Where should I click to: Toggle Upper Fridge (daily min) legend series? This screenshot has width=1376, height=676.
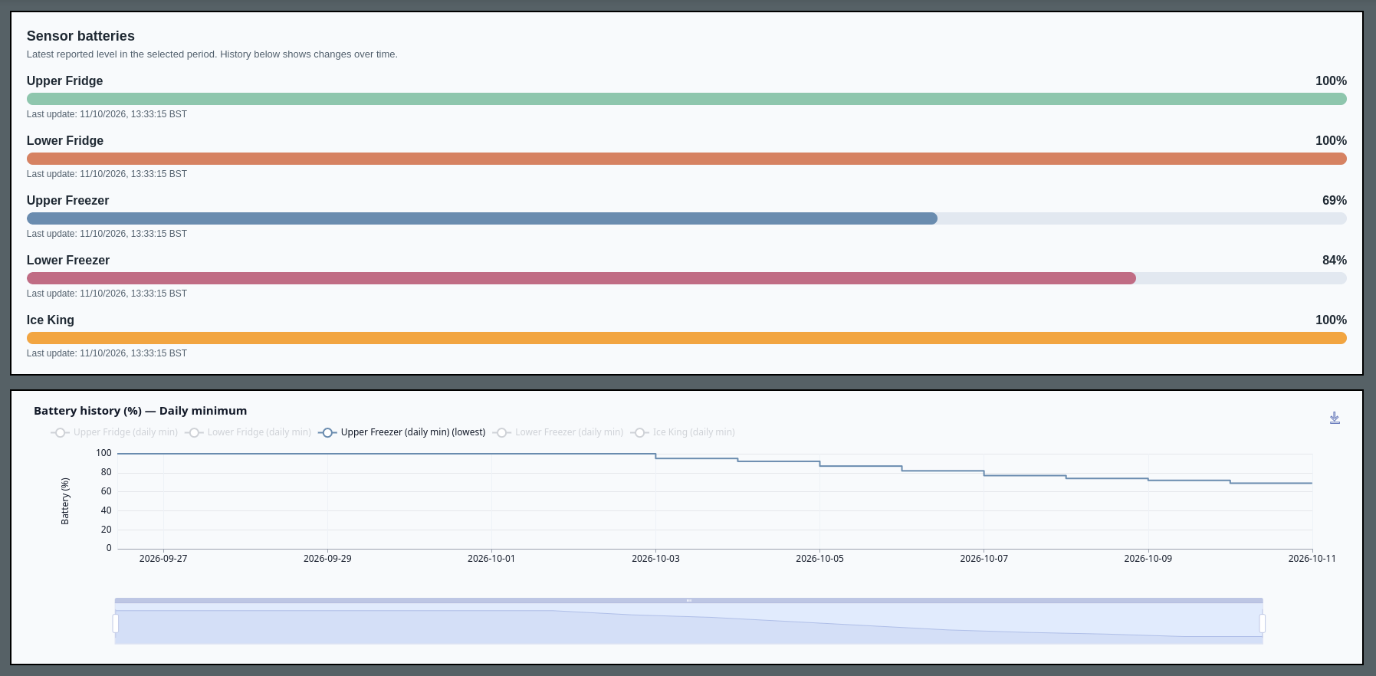click(x=114, y=432)
